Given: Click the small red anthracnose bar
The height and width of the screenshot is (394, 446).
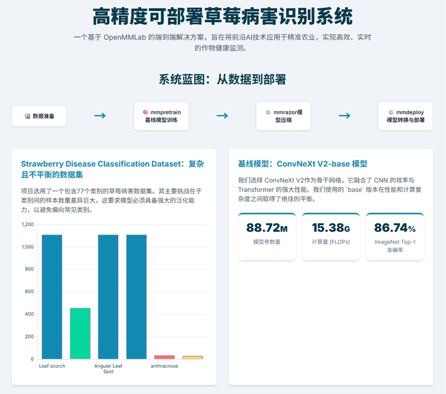Looking at the screenshot, I should click(165, 357).
